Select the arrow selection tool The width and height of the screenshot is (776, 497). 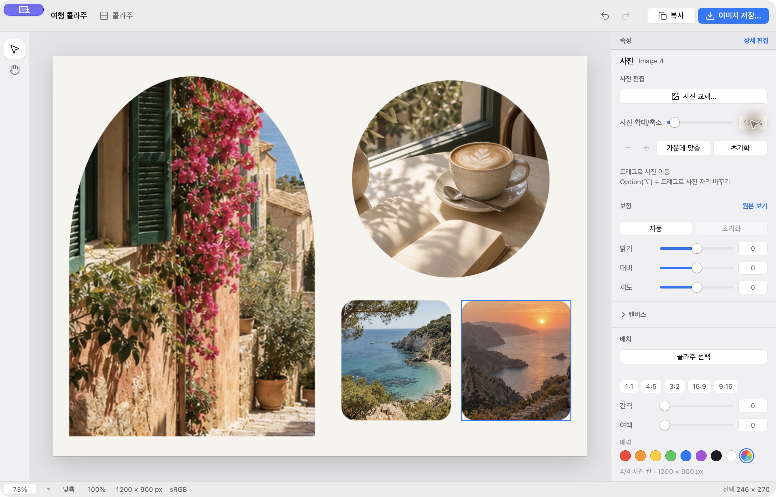[15, 49]
